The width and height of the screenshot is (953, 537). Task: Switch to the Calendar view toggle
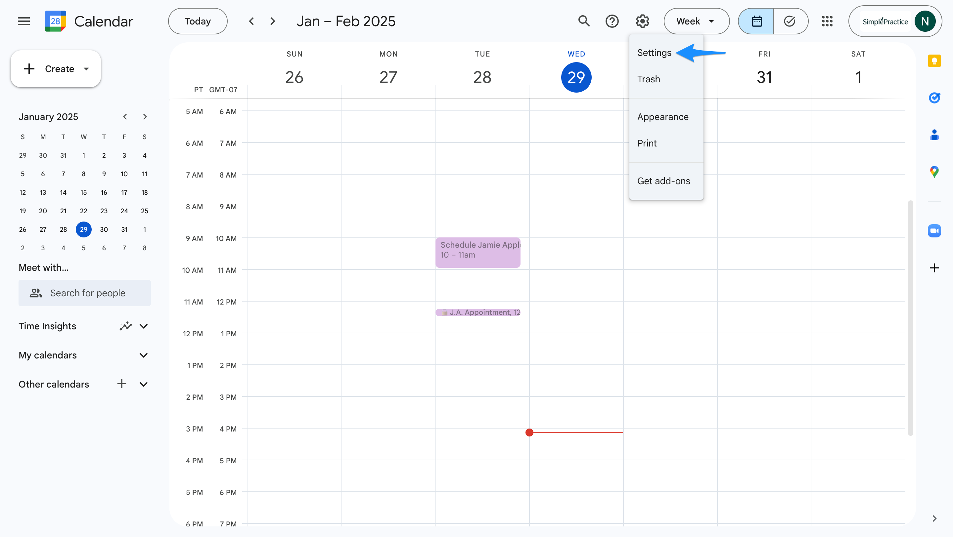(756, 21)
